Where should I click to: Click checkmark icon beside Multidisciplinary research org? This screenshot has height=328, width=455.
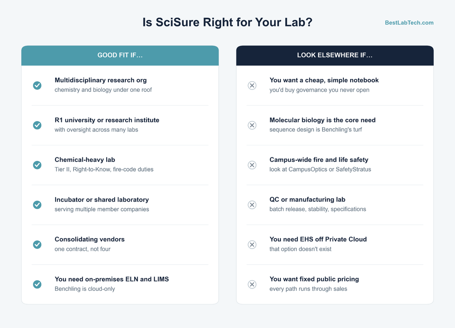[37, 86]
